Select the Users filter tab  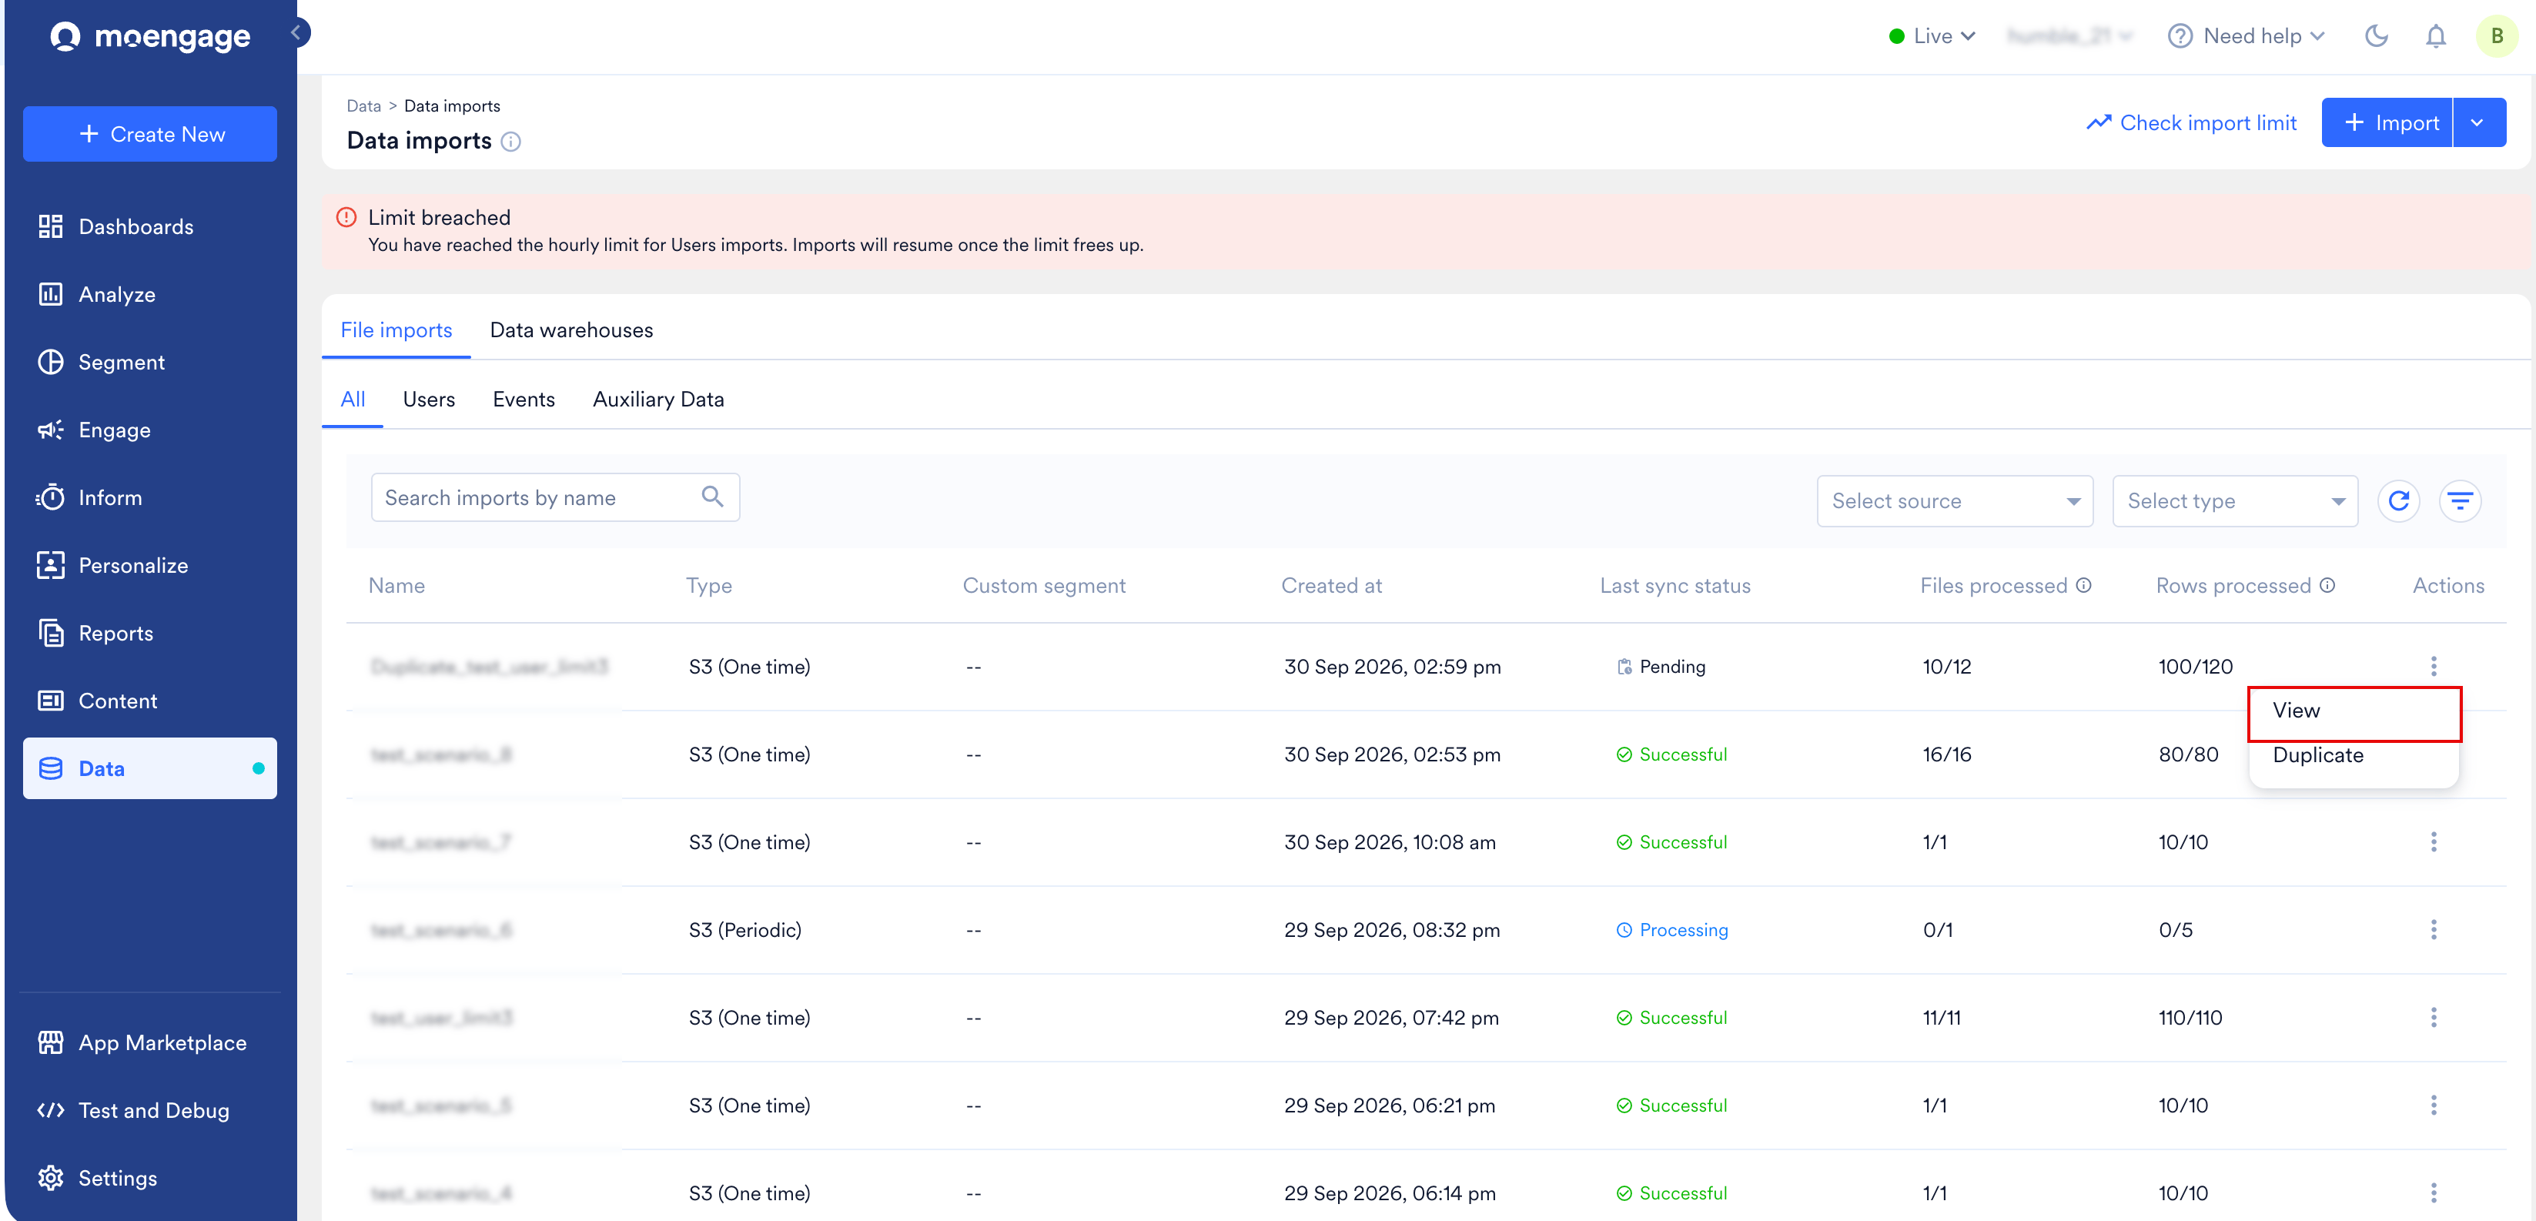(428, 399)
